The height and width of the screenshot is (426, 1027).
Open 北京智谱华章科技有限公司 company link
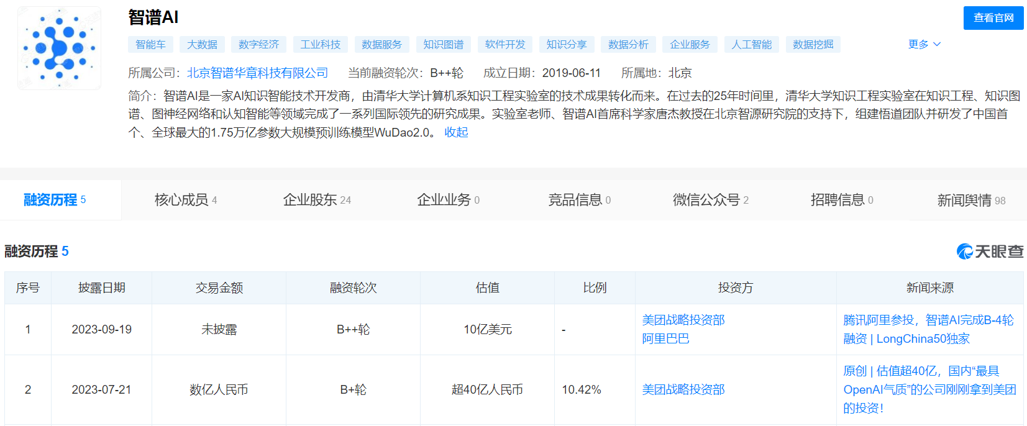[257, 73]
